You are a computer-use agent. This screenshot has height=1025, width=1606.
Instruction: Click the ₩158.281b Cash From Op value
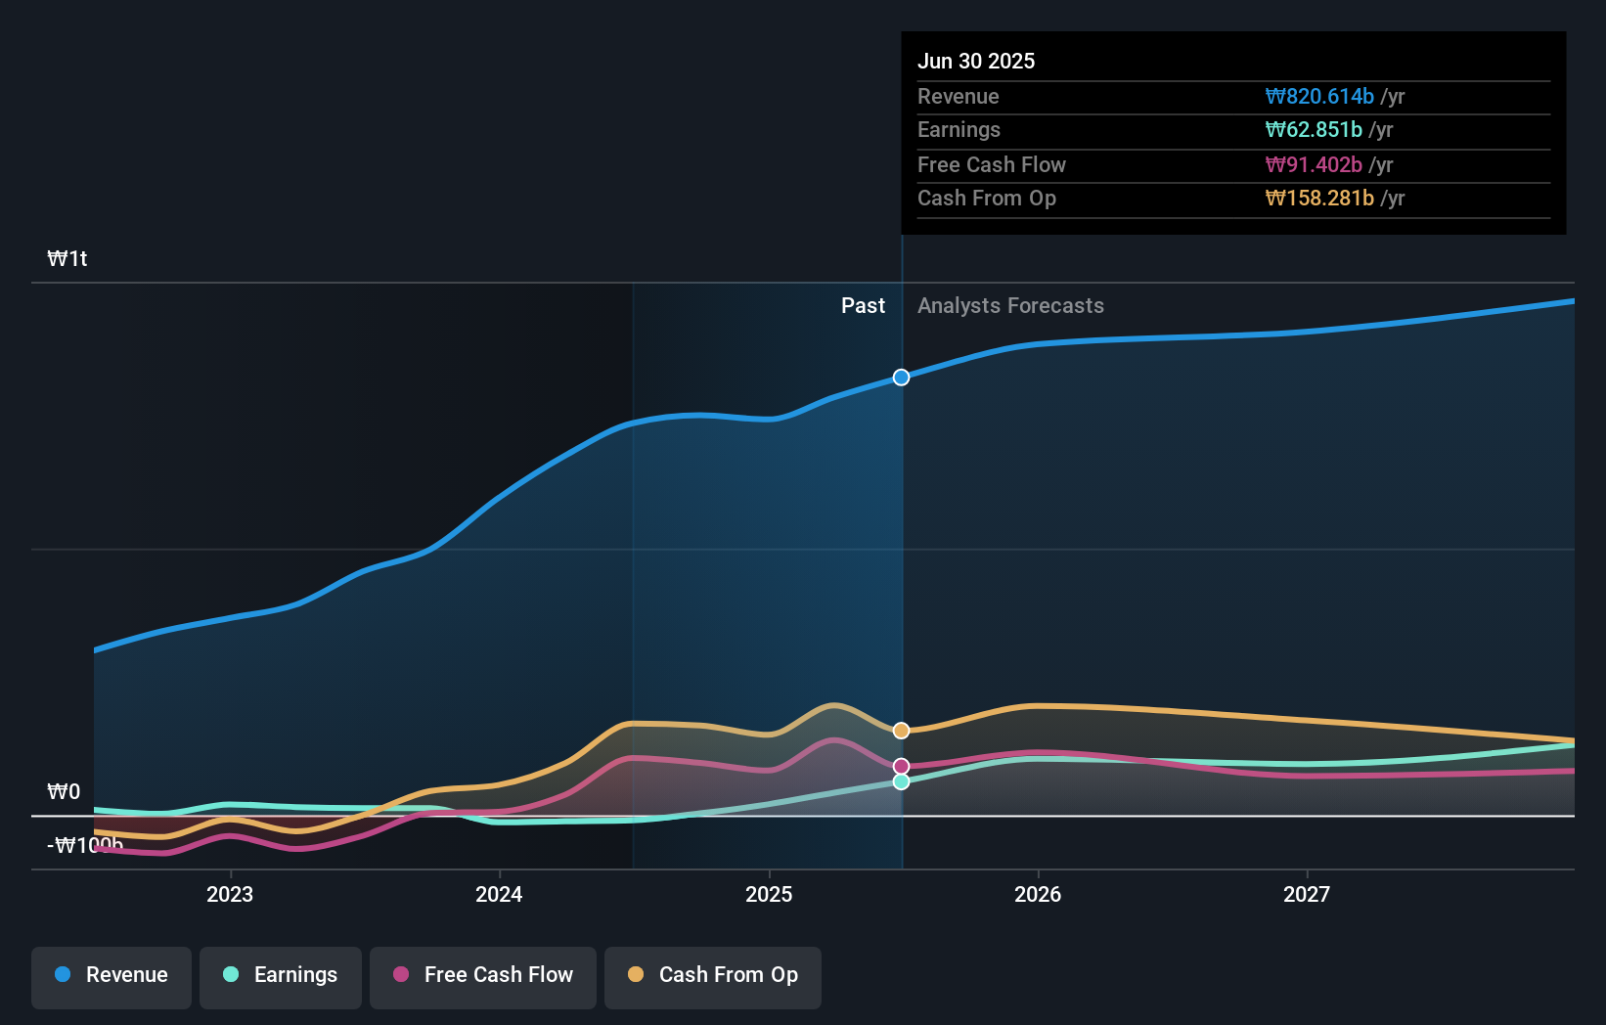tap(1334, 198)
